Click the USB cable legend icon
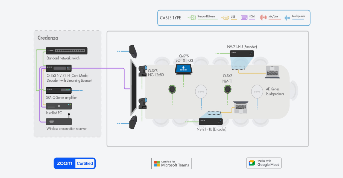 click(x=225, y=18)
